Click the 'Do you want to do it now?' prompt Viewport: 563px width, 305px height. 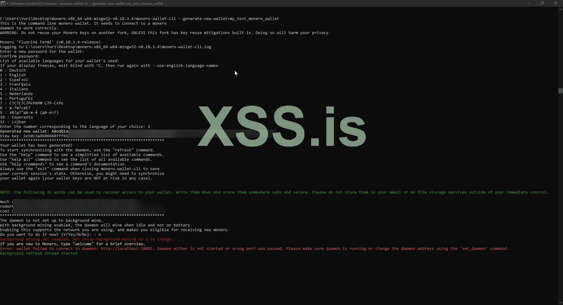50,235
